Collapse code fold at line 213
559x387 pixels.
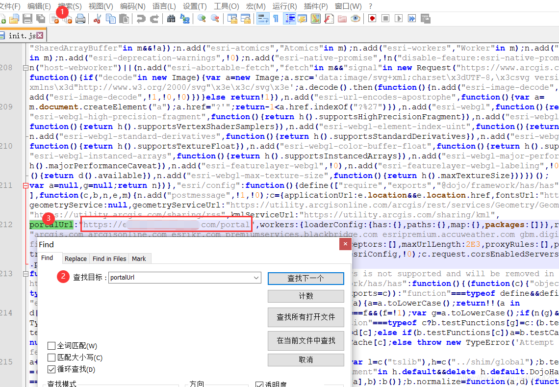[x=25, y=274]
